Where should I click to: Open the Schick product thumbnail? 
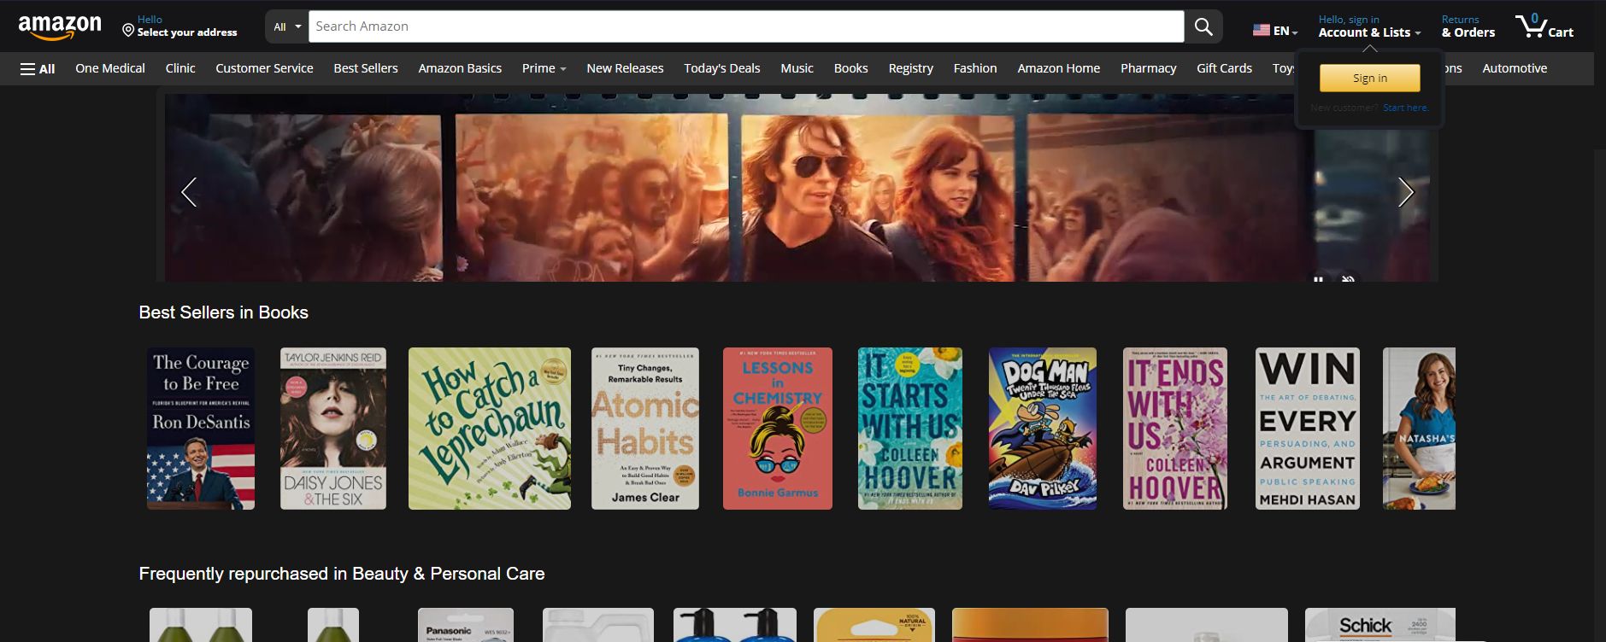[x=1380, y=625]
